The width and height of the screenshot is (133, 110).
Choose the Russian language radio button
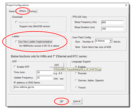click(76, 73)
